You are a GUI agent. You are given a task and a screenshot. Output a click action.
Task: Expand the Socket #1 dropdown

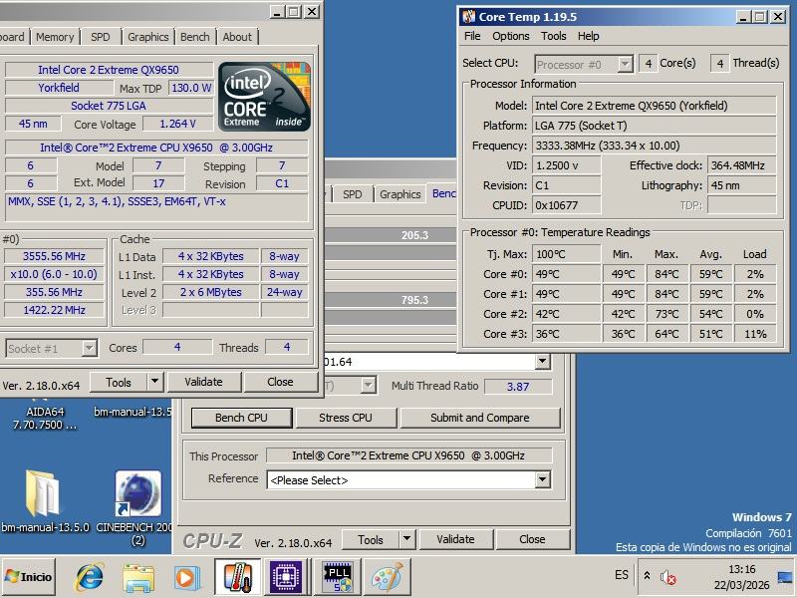click(x=89, y=348)
